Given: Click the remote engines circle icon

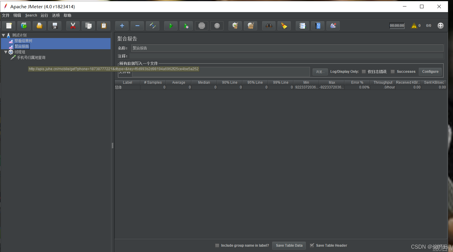Looking at the screenshot, I should point(440,26).
